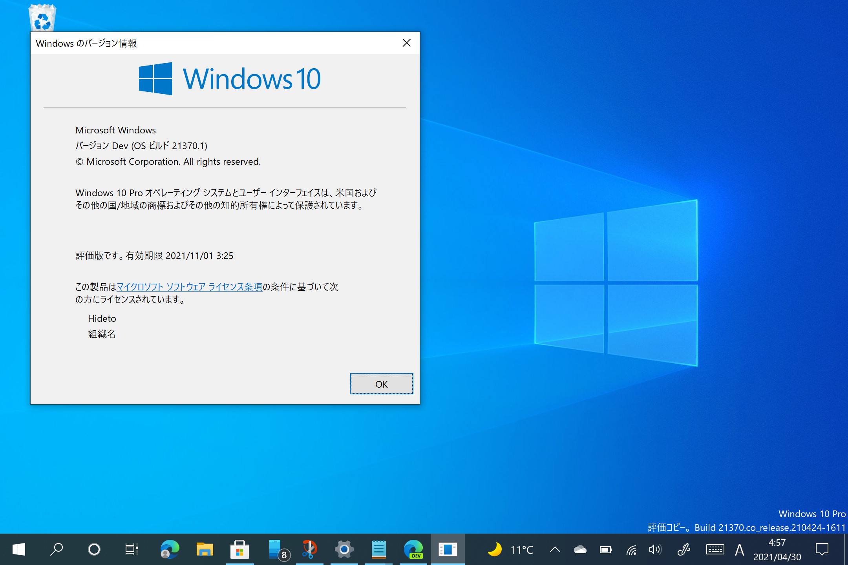
Task: Switch to the Windows version info taskbar window
Action: tap(448, 549)
